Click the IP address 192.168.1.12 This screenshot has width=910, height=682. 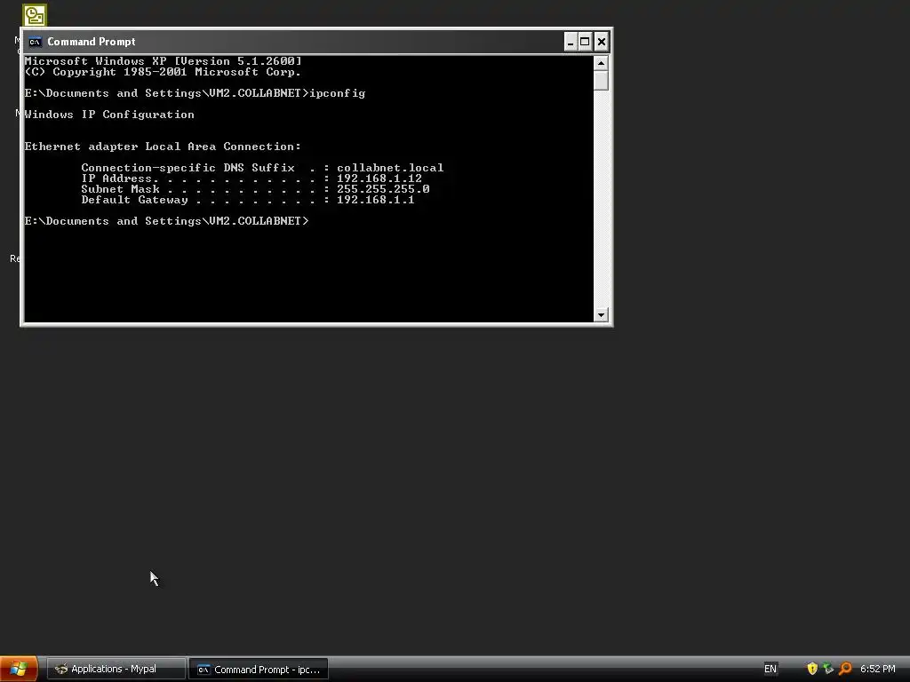click(379, 178)
